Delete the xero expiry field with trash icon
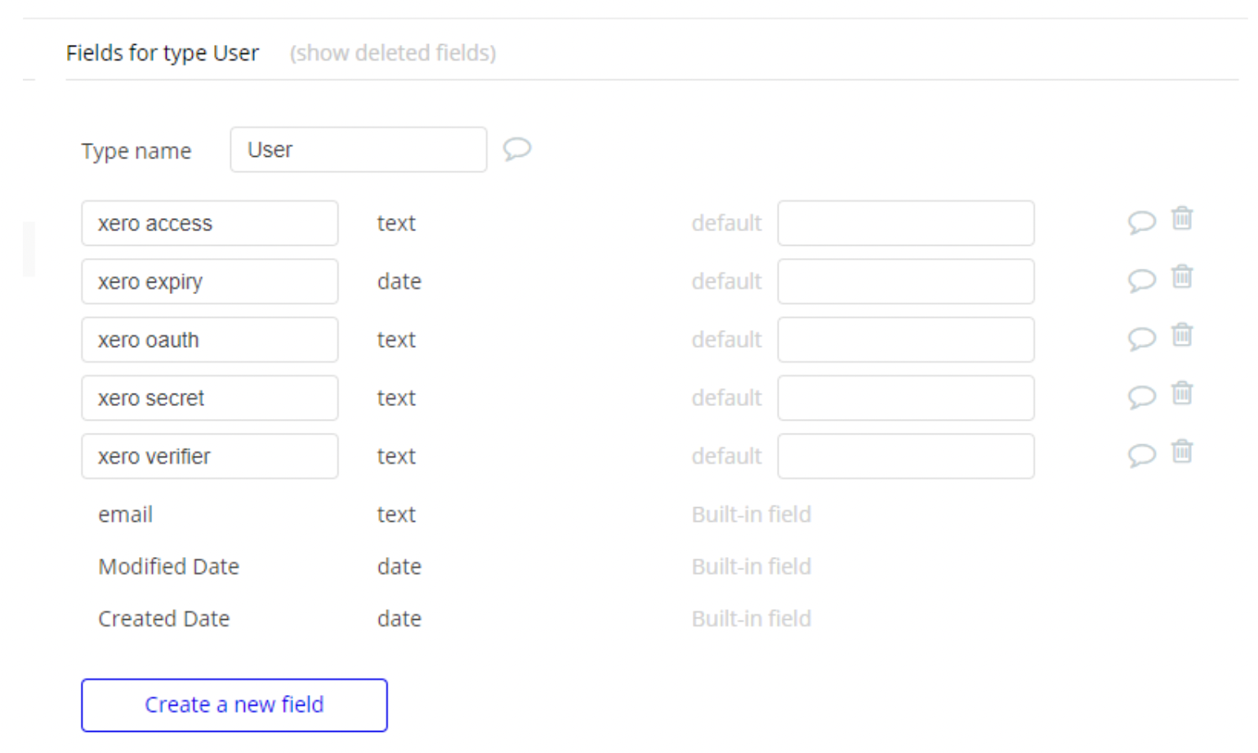1258x753 pixels. (x=1182, y=277)
